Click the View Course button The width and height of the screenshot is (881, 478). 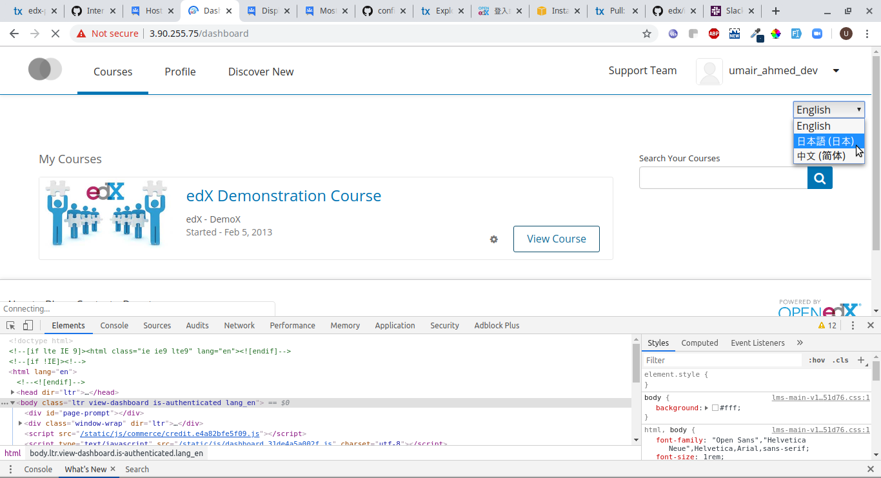556,239
